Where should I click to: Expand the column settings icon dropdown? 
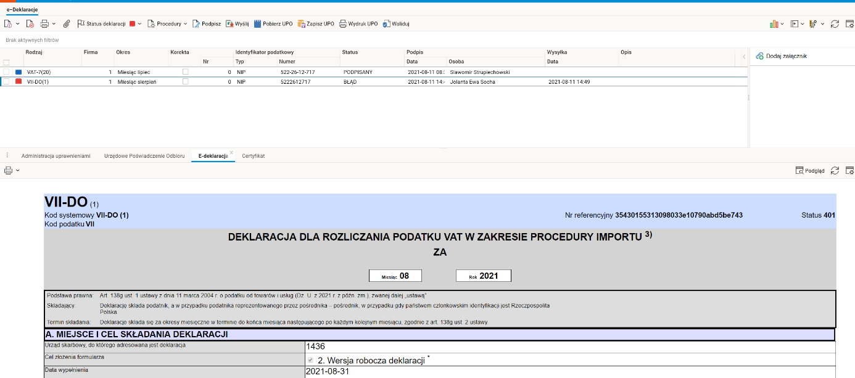coord(822,23)
